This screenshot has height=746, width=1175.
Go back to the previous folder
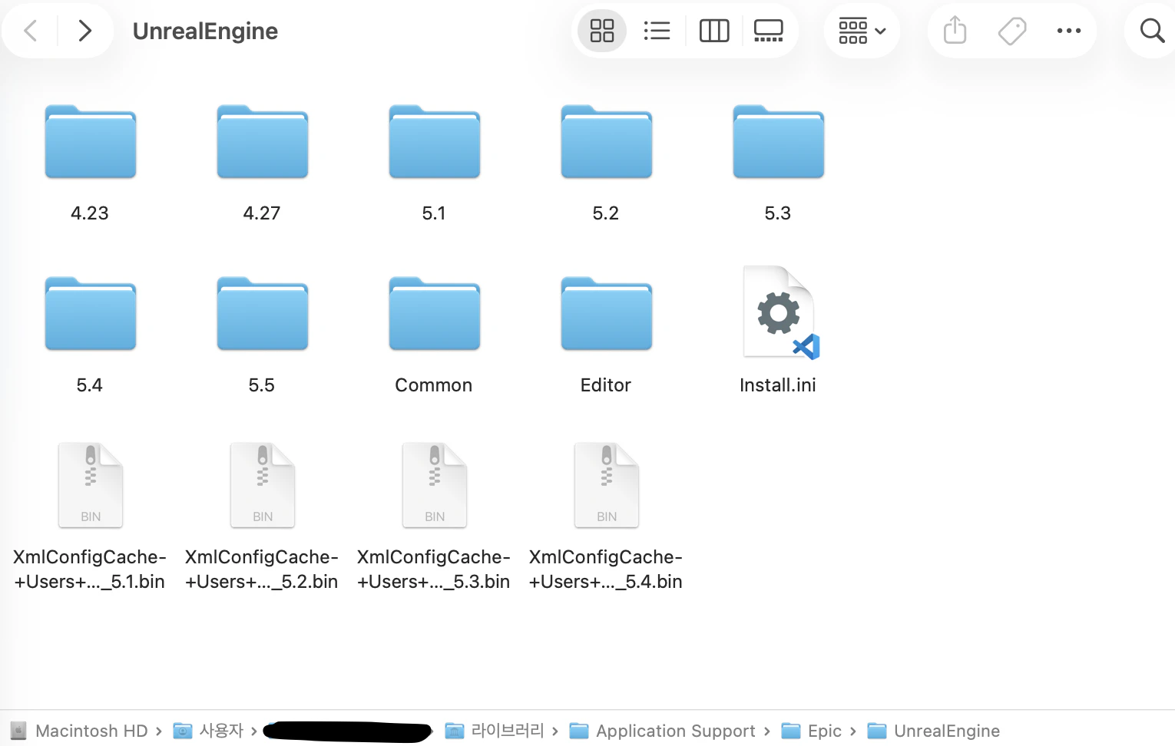31,31
